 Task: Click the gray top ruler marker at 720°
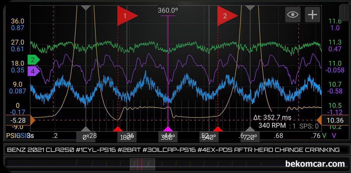(x=250, y=8)
